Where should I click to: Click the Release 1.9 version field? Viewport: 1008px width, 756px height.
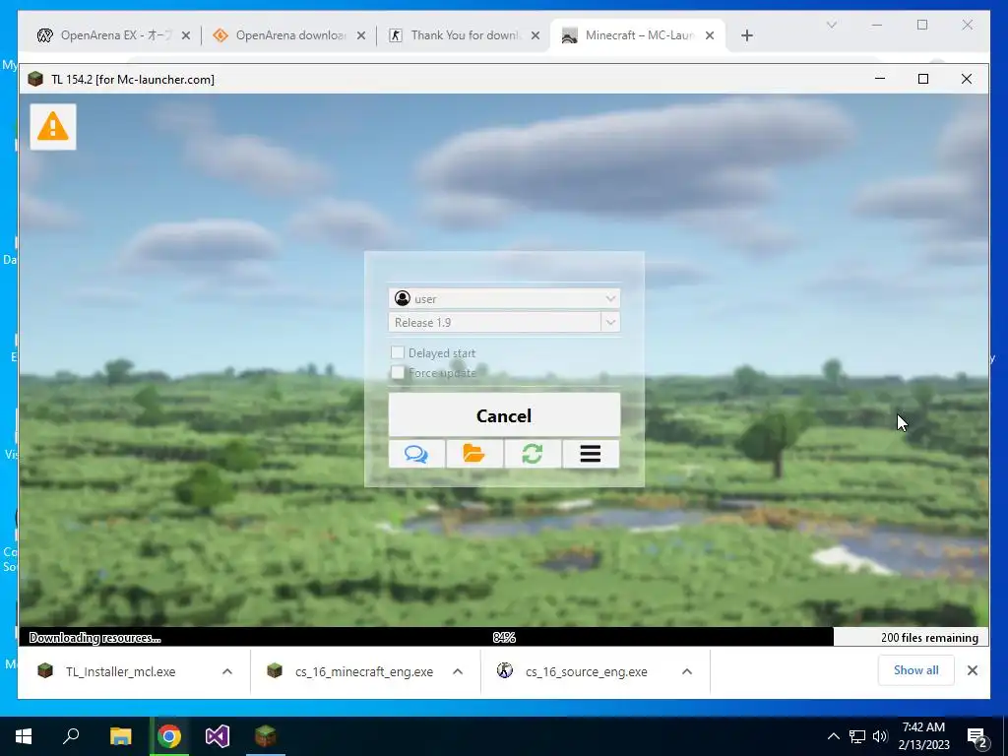pyautogui.click(x=494, y=322)
